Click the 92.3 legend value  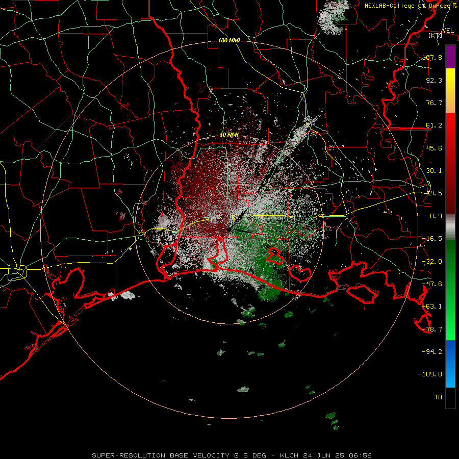434,80
